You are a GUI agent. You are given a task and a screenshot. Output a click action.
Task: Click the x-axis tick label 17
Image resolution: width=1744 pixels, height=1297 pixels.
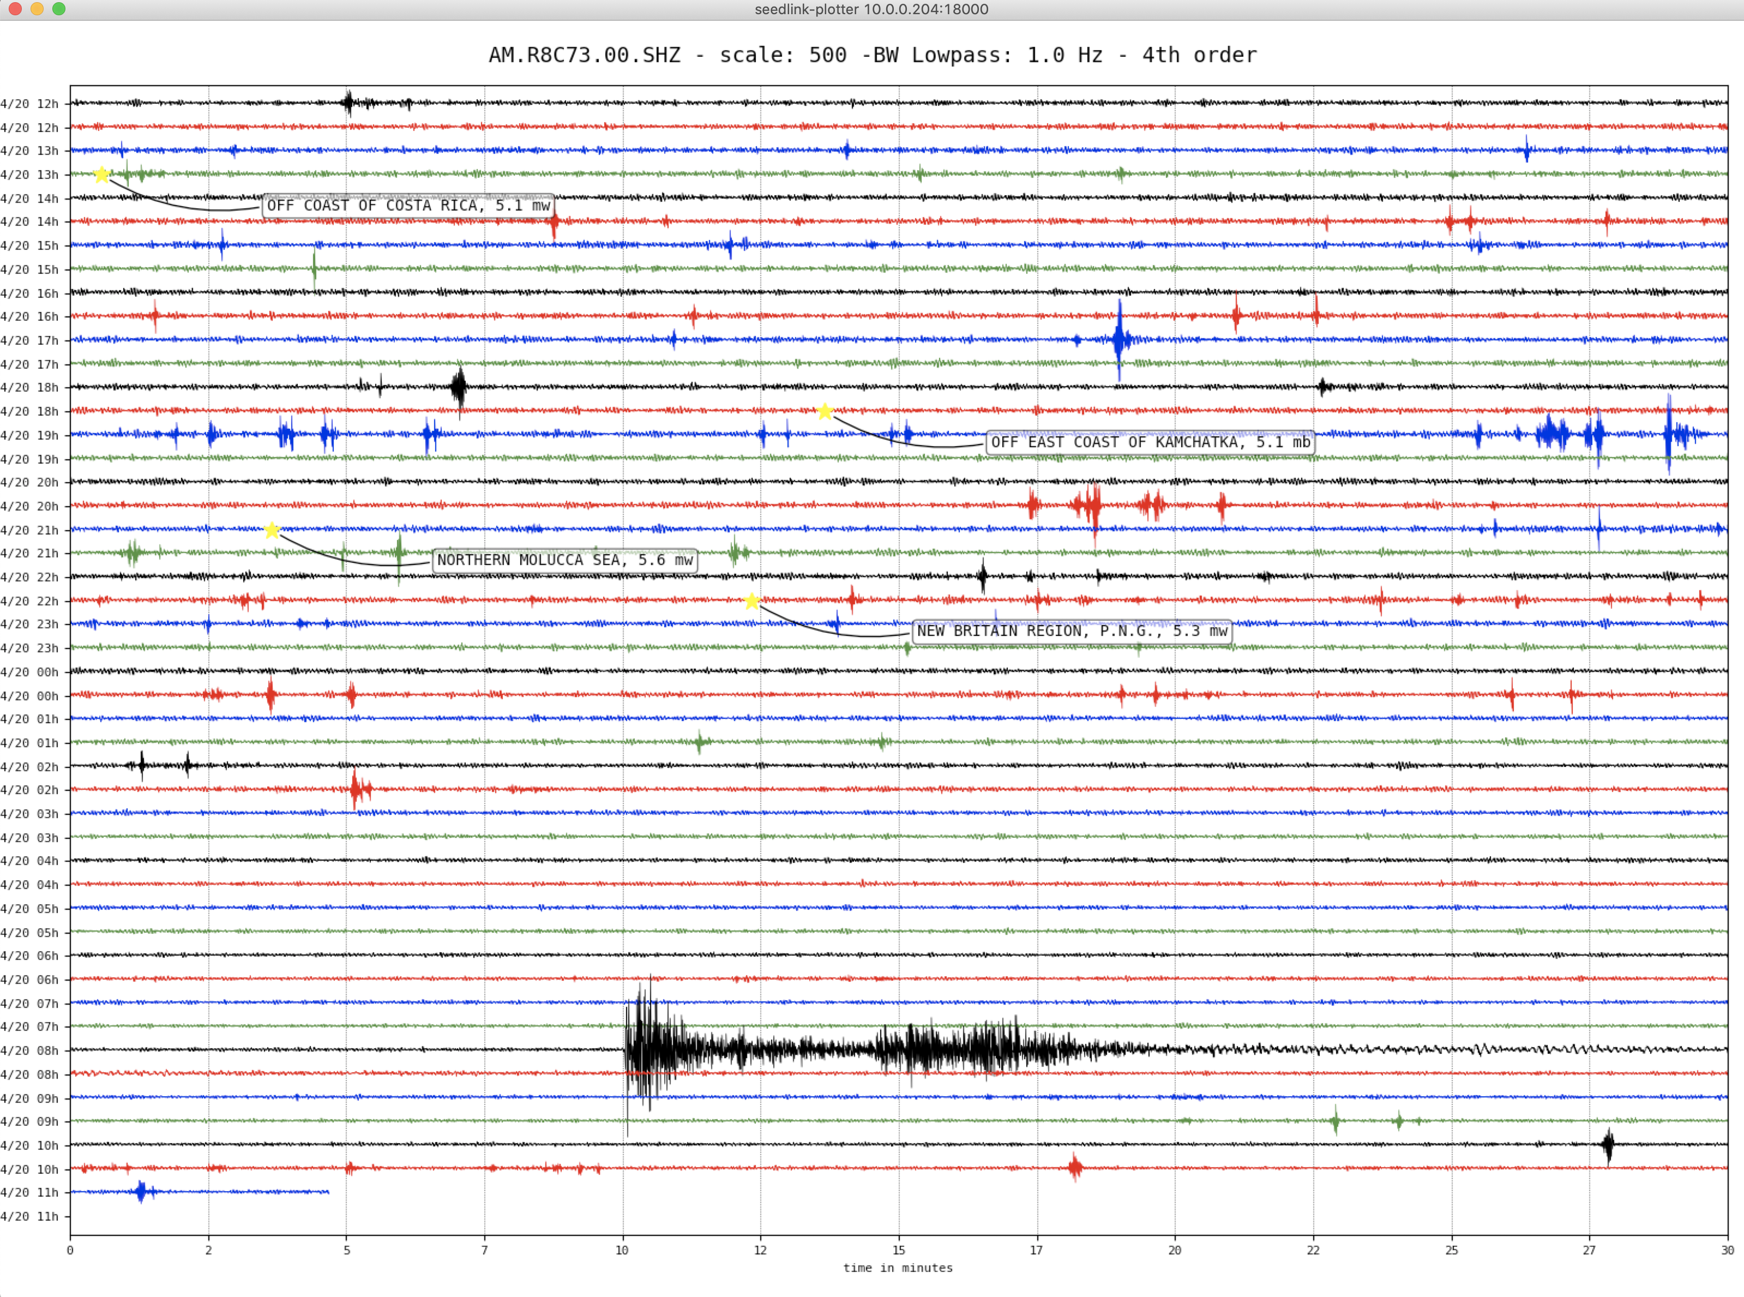tap(1037, 1250)
